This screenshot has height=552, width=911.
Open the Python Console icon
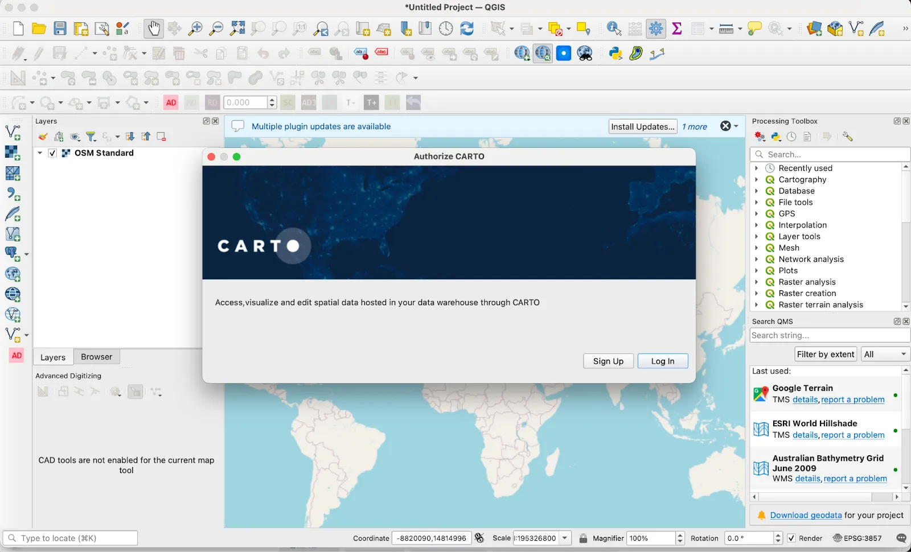pyautogui.click(x=615, y=53)
